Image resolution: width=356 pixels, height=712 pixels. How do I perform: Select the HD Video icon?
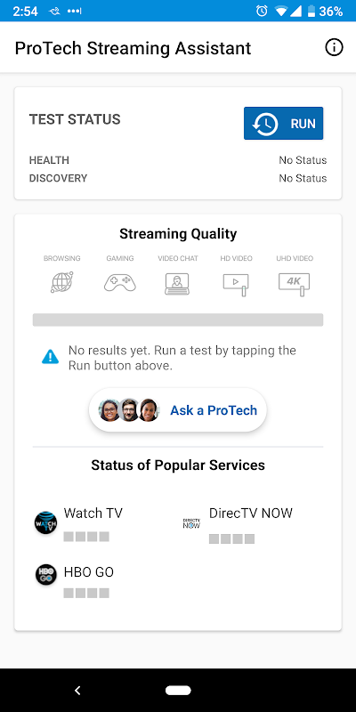pos(236,285)
